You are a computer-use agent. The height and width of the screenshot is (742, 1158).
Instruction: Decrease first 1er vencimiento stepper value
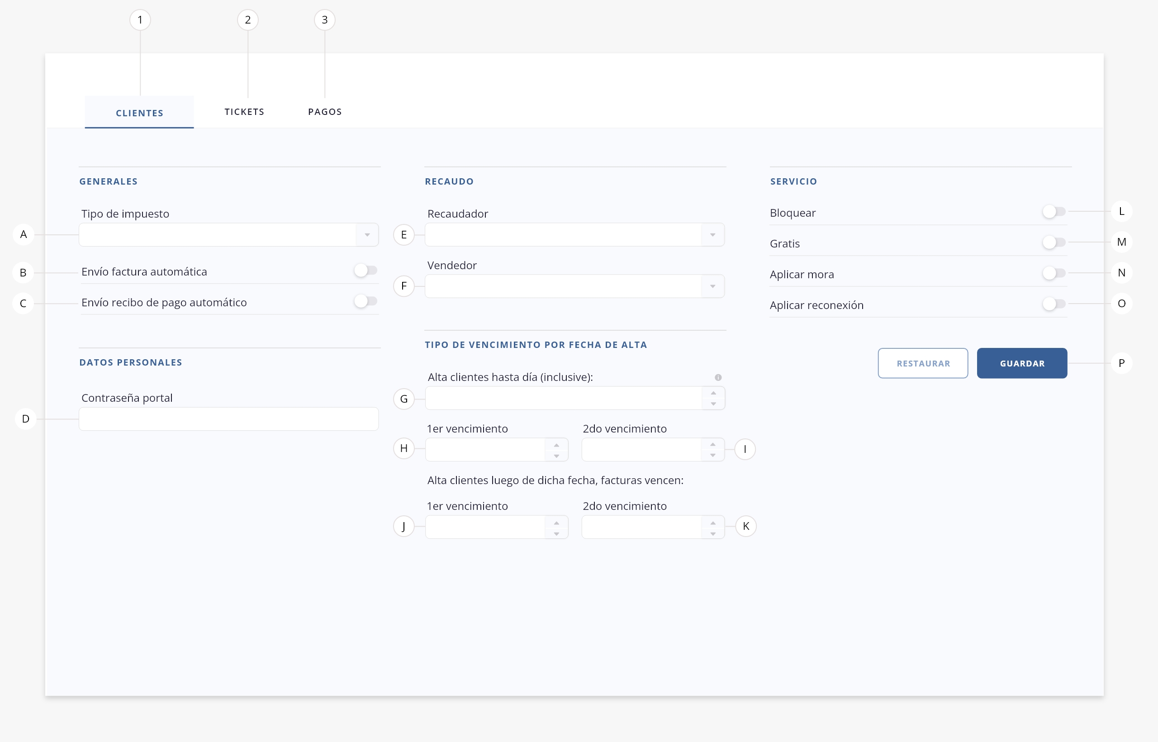(x=556, y=456)
